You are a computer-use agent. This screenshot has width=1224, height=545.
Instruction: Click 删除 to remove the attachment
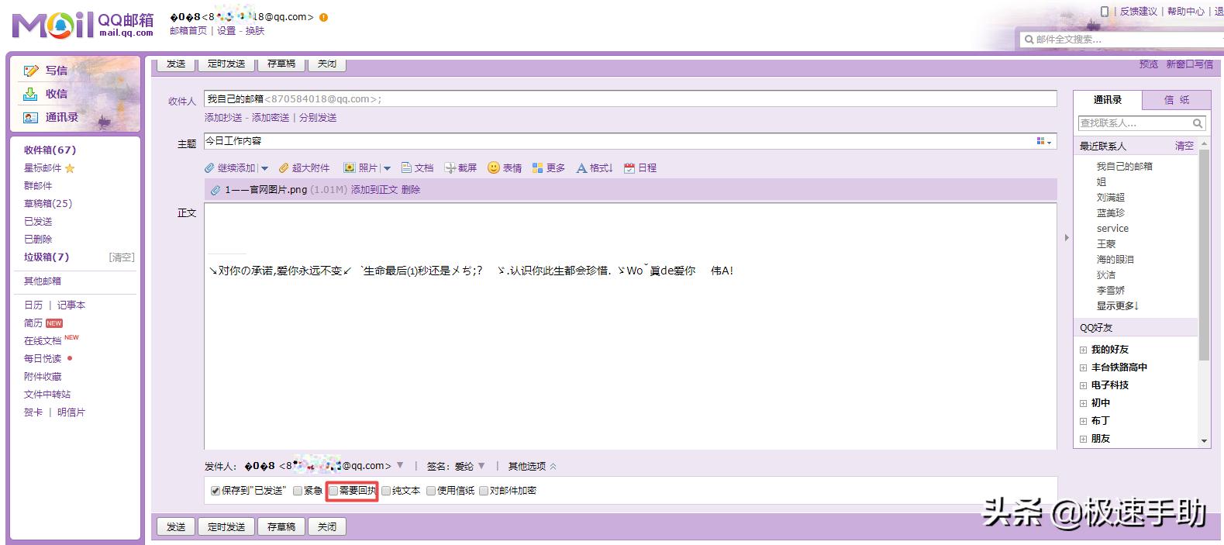[x=411, y=190]
